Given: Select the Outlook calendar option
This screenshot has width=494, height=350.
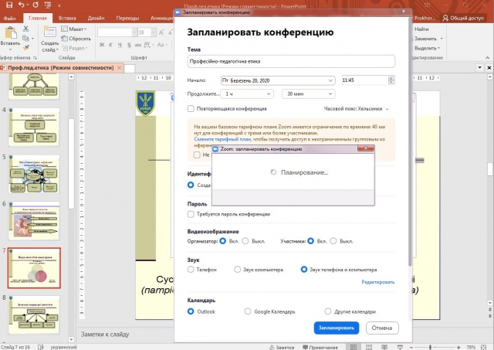Looking at the screenshot, I should (191, 311).
